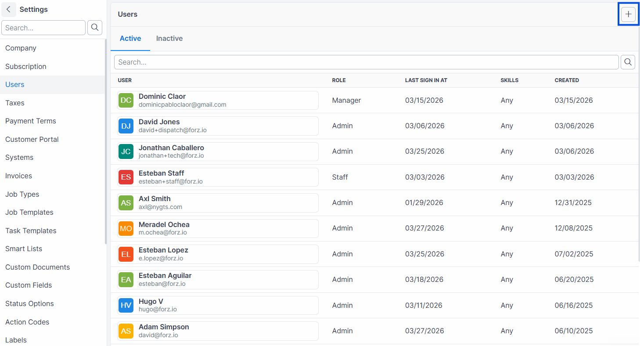The image size is (640, 346).
Task: Click the users search magnifier button
Action: coord(628,62)
